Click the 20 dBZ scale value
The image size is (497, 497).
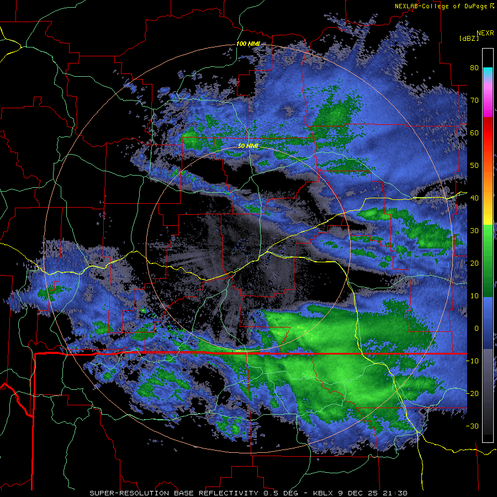coord(474,263)
